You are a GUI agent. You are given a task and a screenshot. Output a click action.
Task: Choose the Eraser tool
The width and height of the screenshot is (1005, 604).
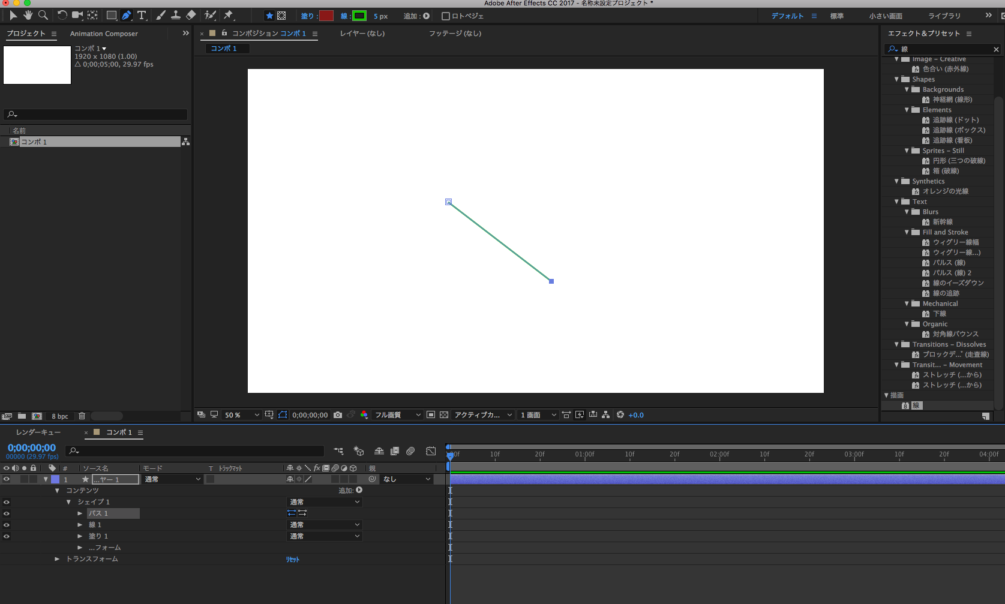[x=191, y=15]
